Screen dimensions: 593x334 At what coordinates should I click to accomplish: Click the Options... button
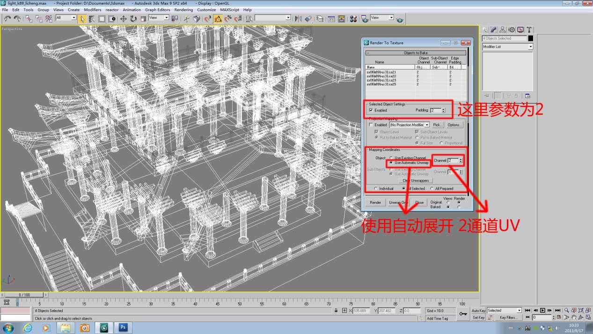tap(454, 125)
